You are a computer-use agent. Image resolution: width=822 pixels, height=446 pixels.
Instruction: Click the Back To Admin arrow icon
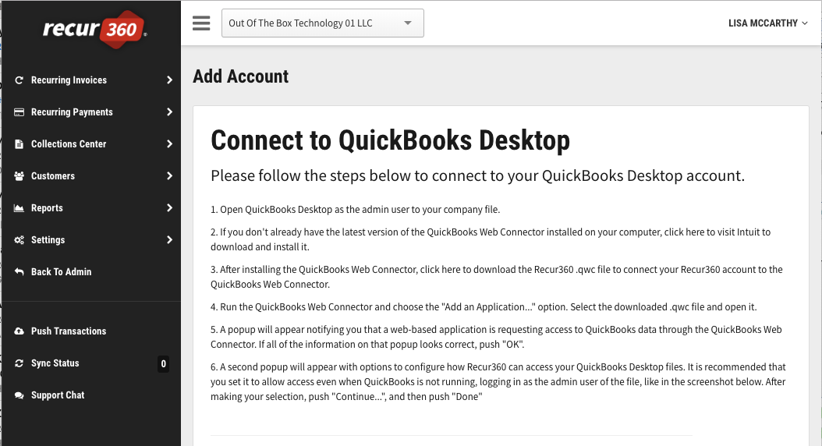pyautogui.click(x=19, y=272)
